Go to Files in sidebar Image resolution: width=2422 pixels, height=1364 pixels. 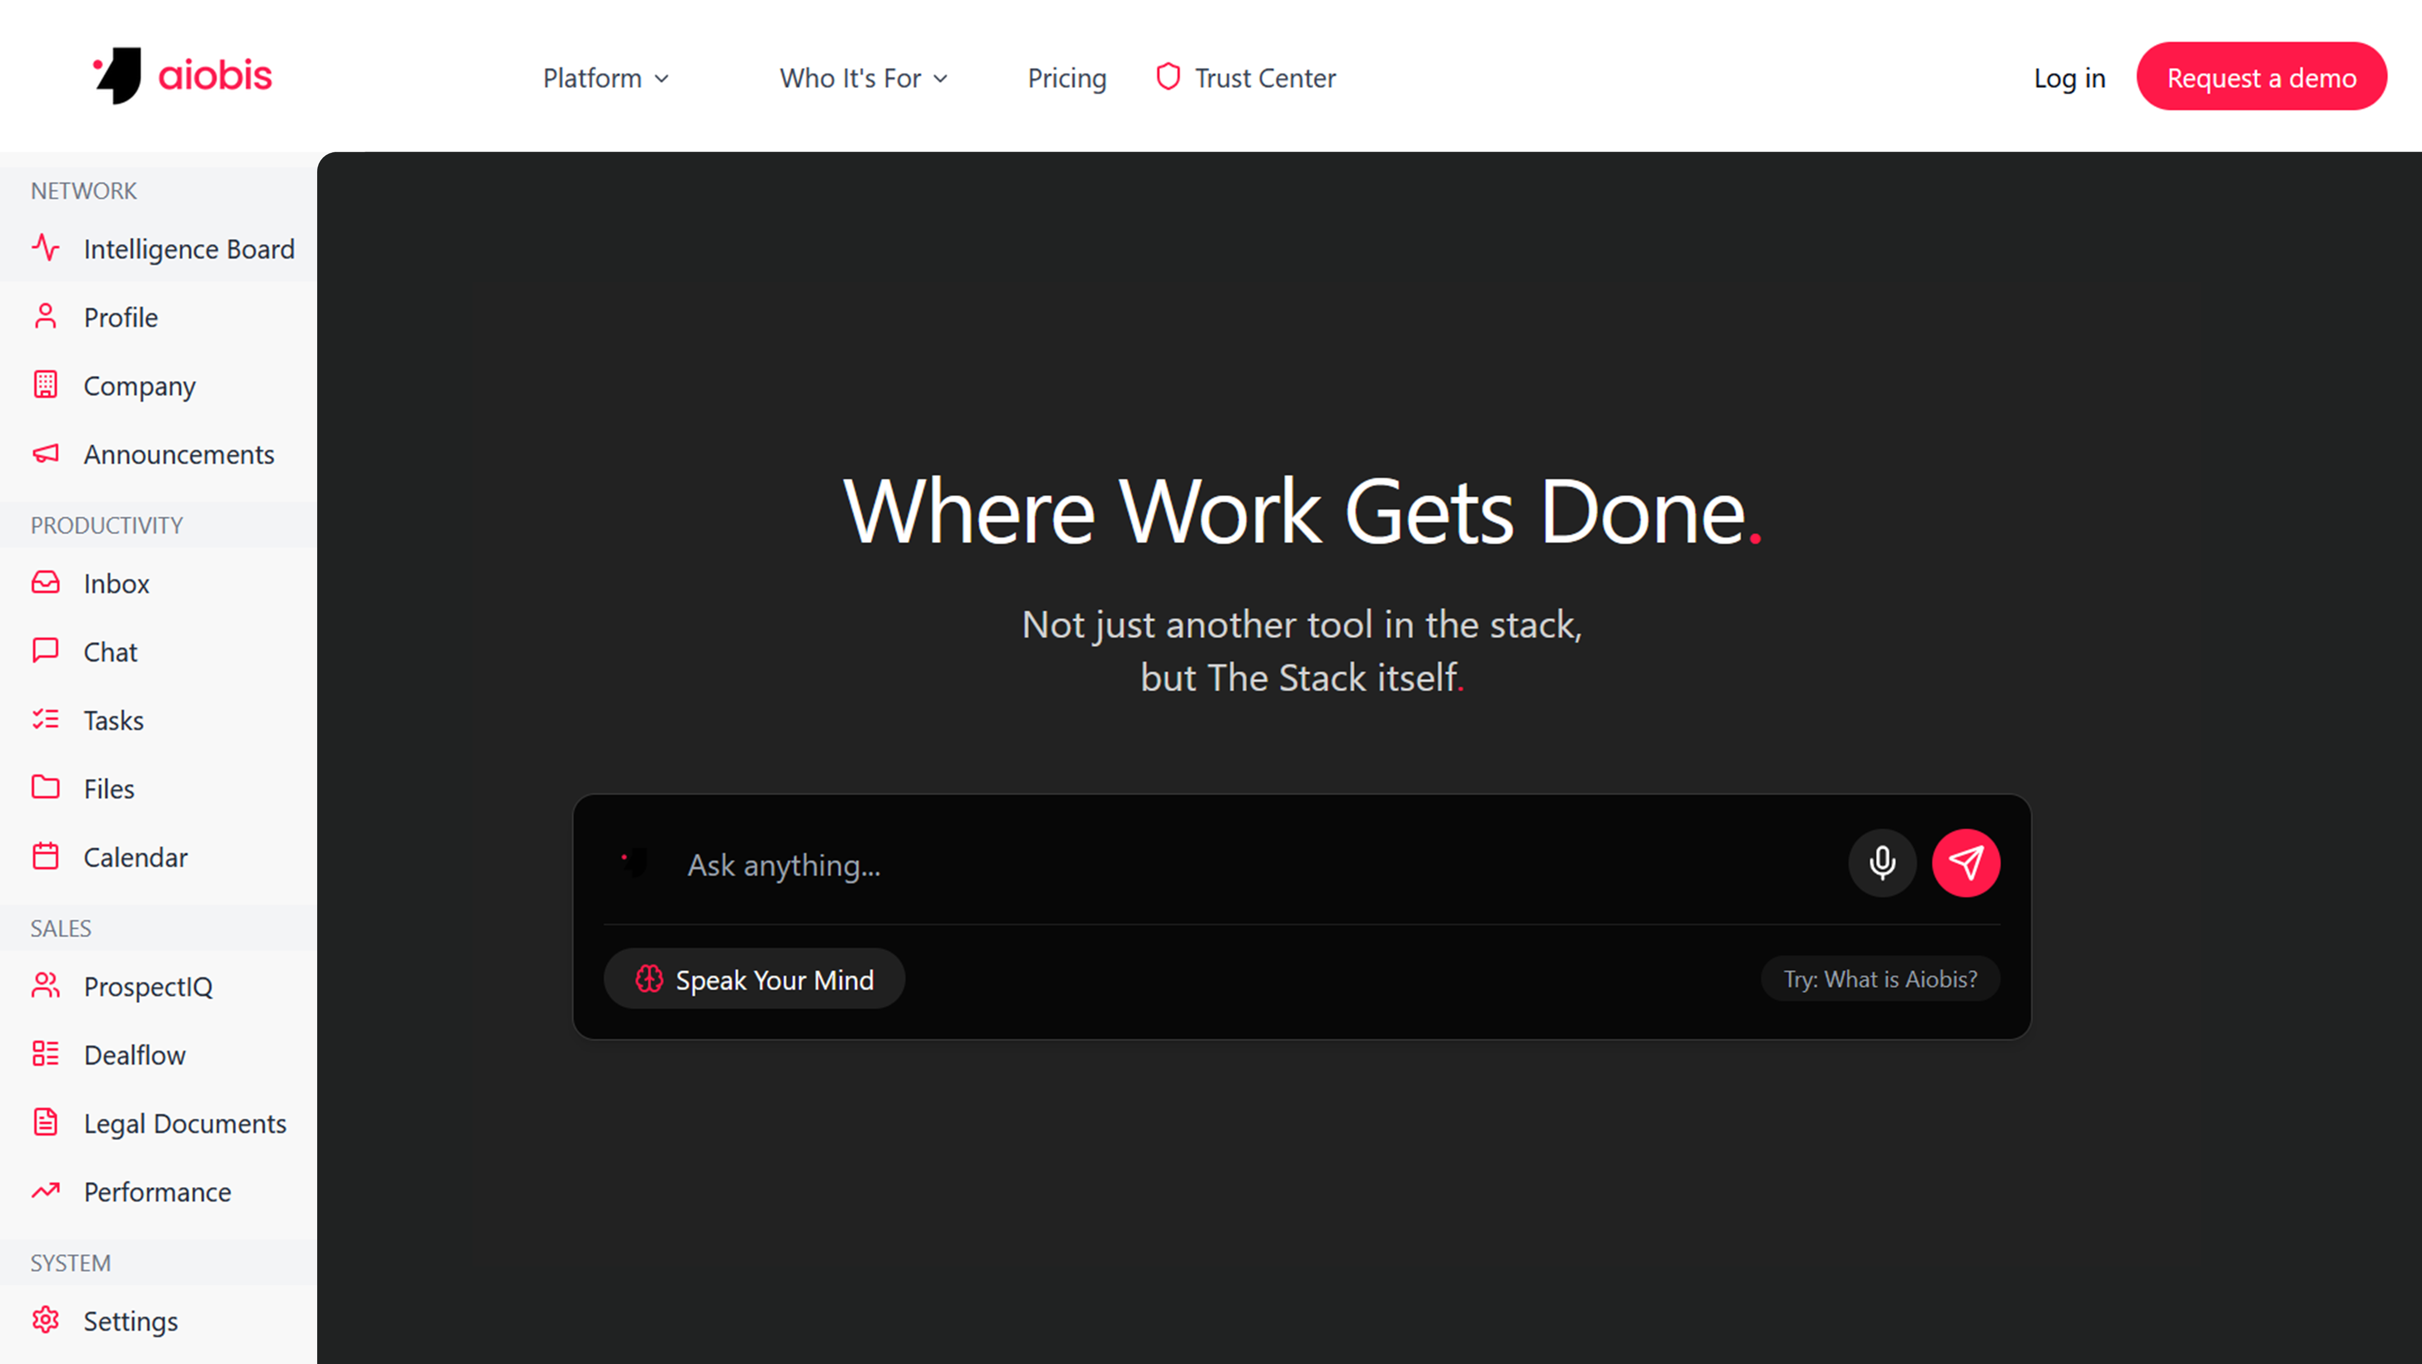(159, 789)
